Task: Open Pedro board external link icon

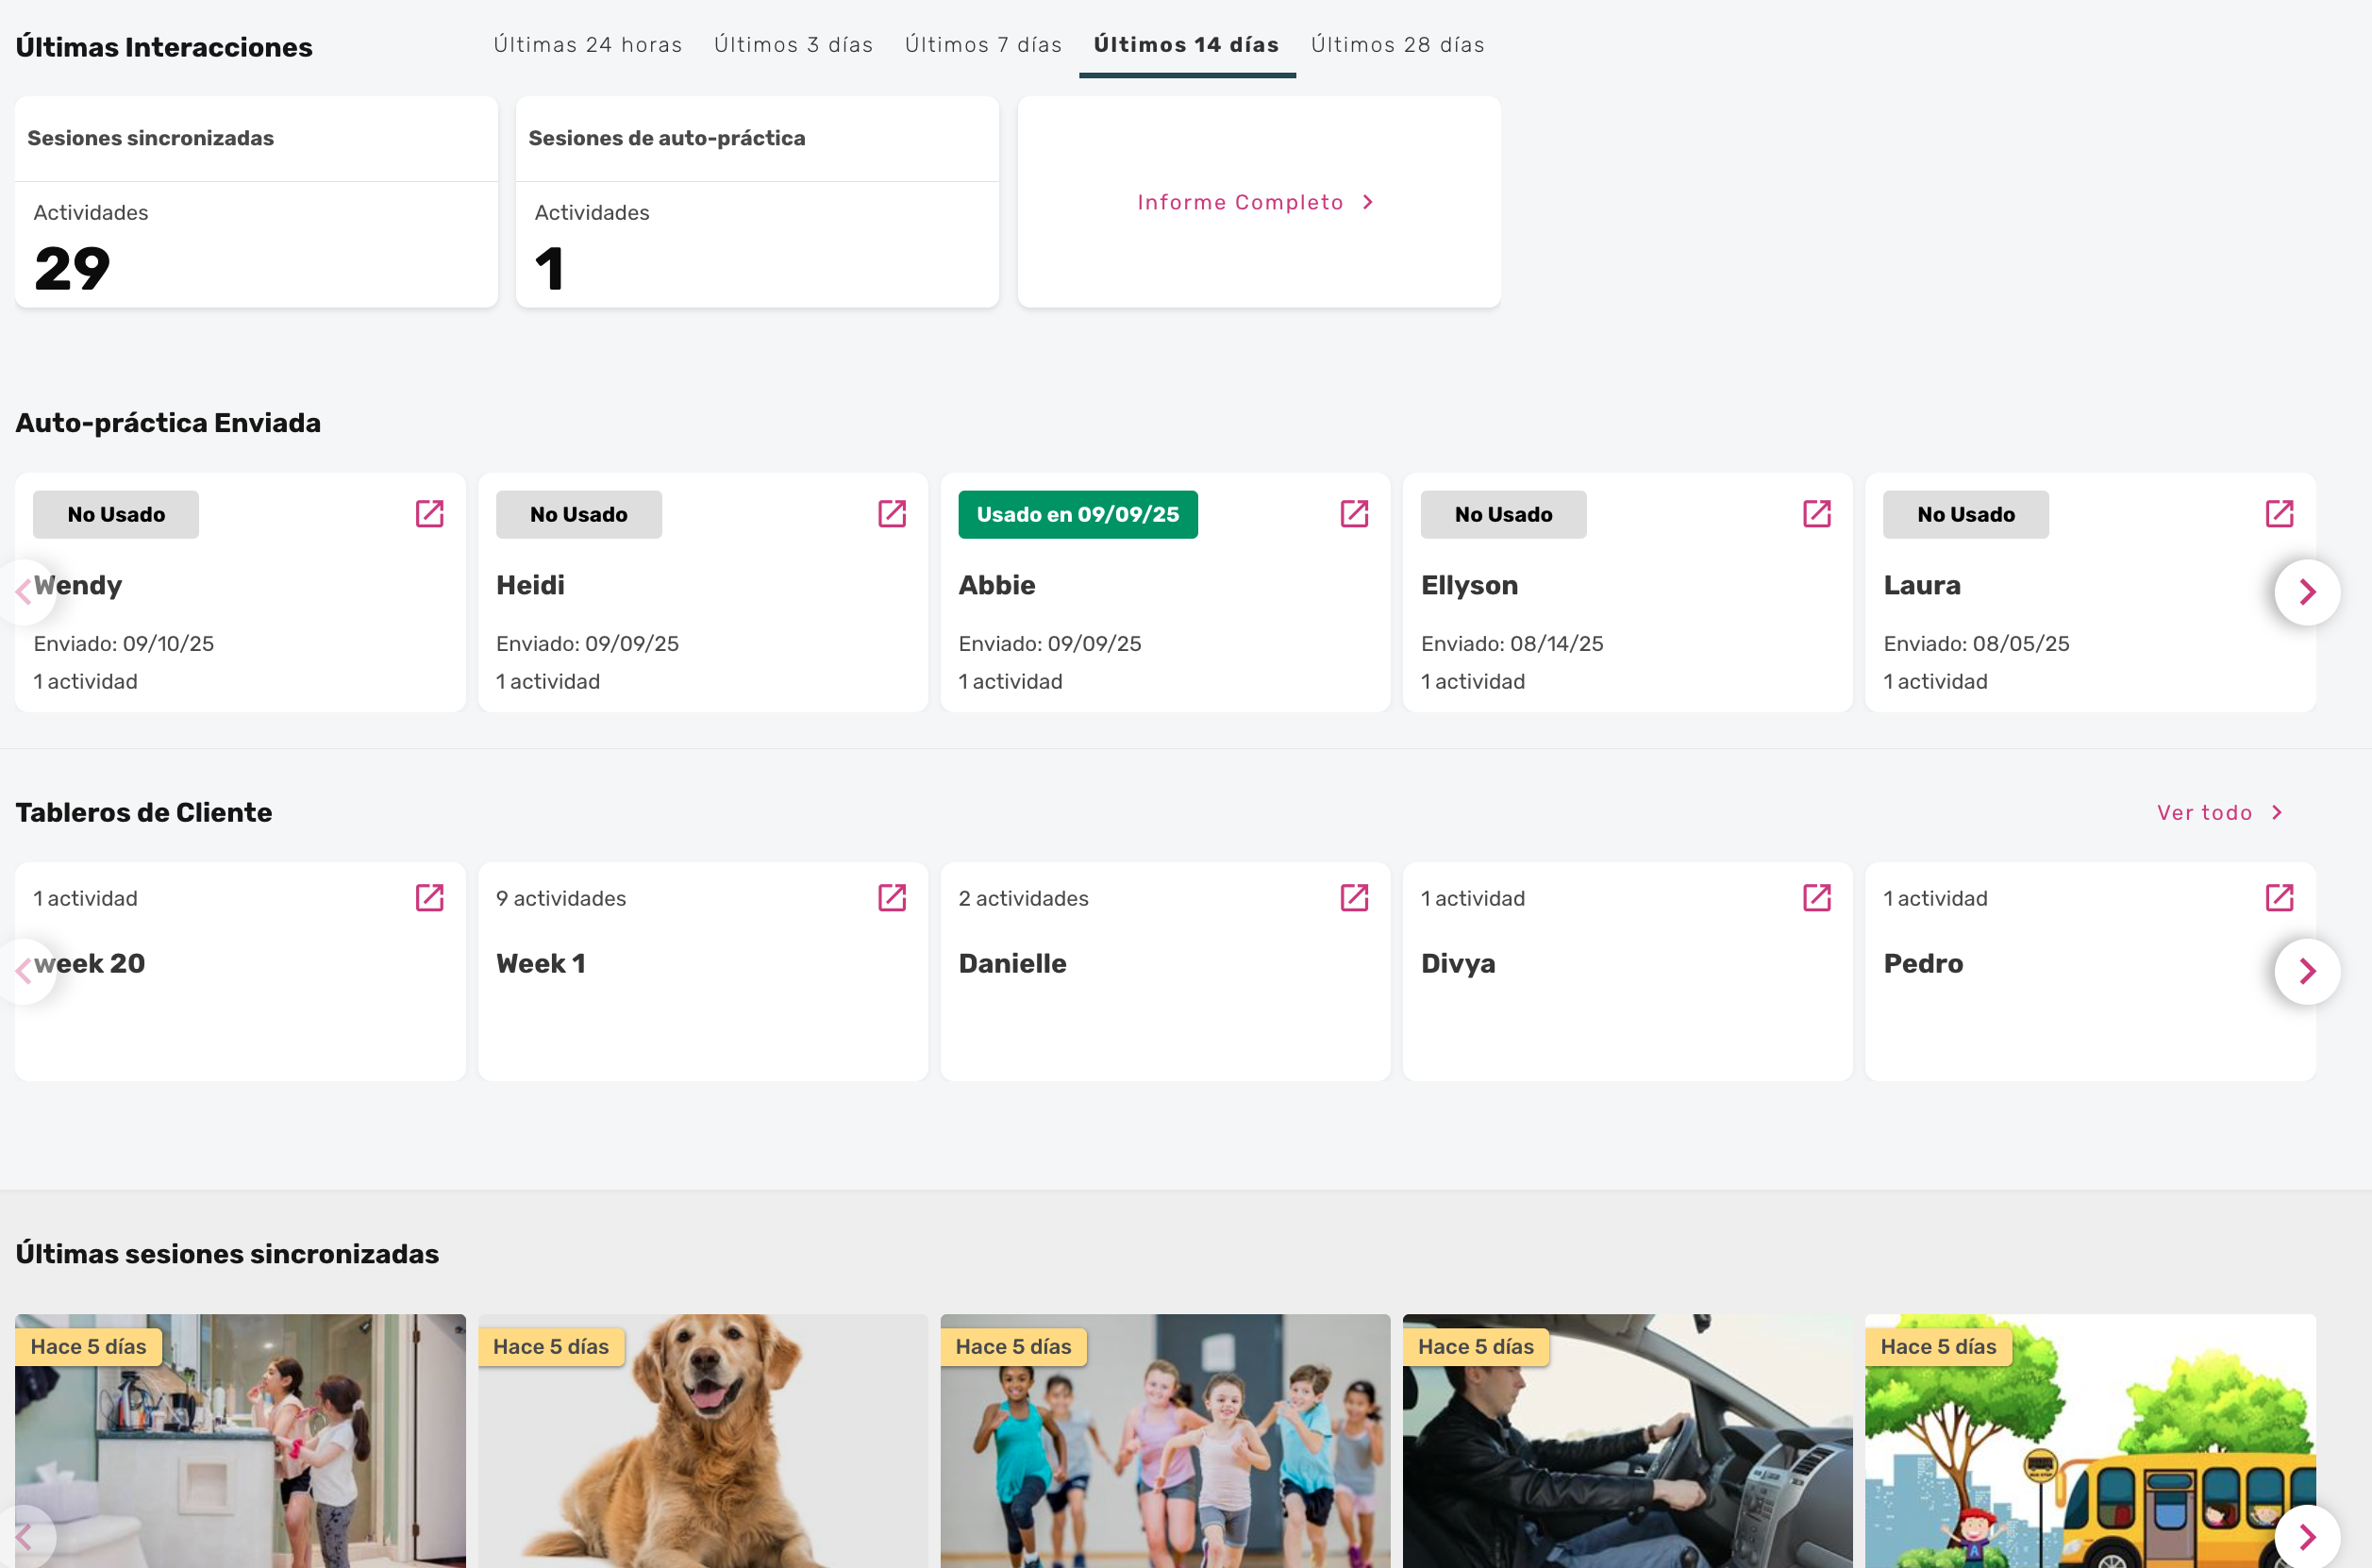Action: coord(2279,898)
